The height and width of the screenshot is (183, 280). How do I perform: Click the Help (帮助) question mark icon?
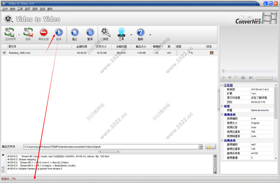coord(140,33)
